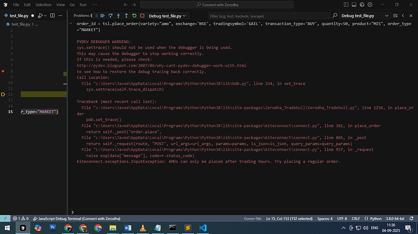Toggle the breakpoint on line 8
The image size is (418, 234).
3,71
